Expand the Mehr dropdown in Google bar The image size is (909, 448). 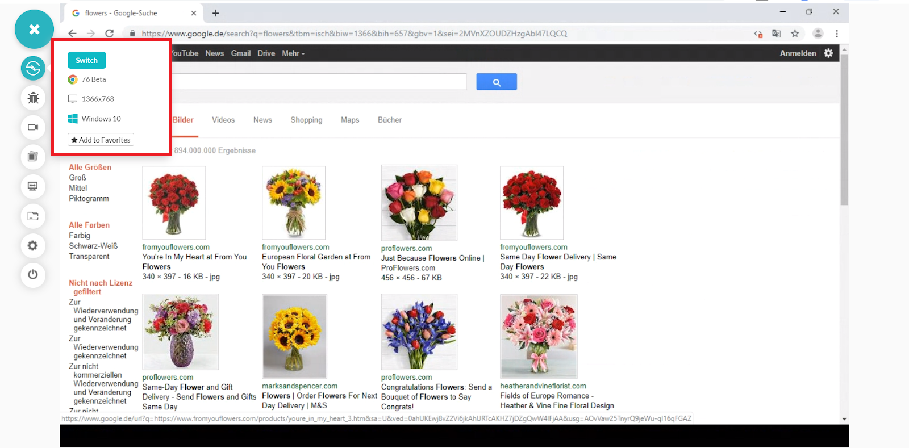[x=293, y=53]
